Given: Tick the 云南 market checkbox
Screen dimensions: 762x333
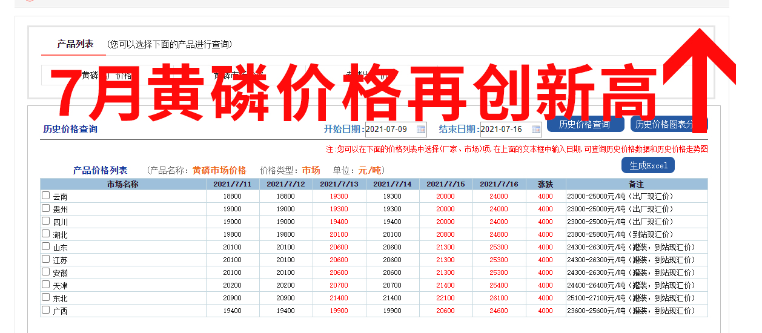Looking at the screenshot, I should coord(45,196).
